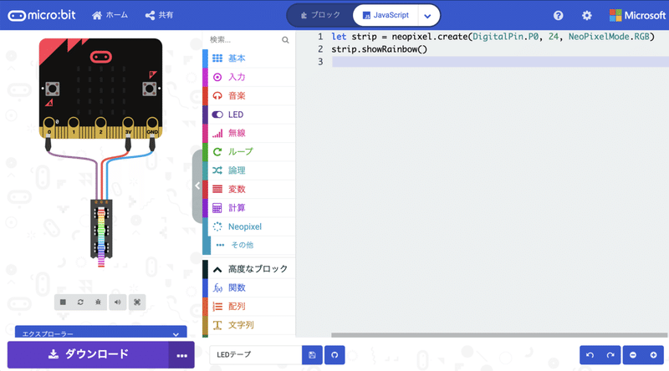669x371 pixels.
Task: Open the 共有 share dialog
Action: click(159, 15)
